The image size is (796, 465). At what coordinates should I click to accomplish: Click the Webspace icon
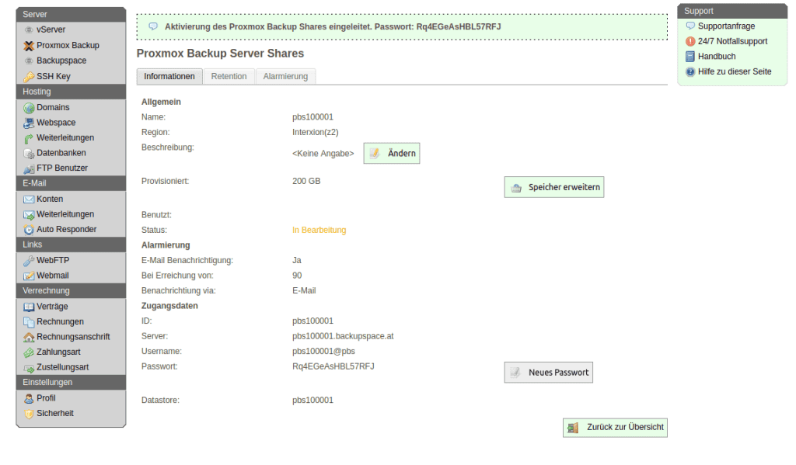click(29, 123)
